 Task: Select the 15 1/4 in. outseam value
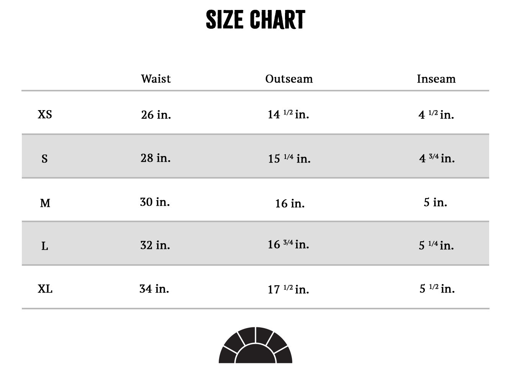tap(289, 158)
